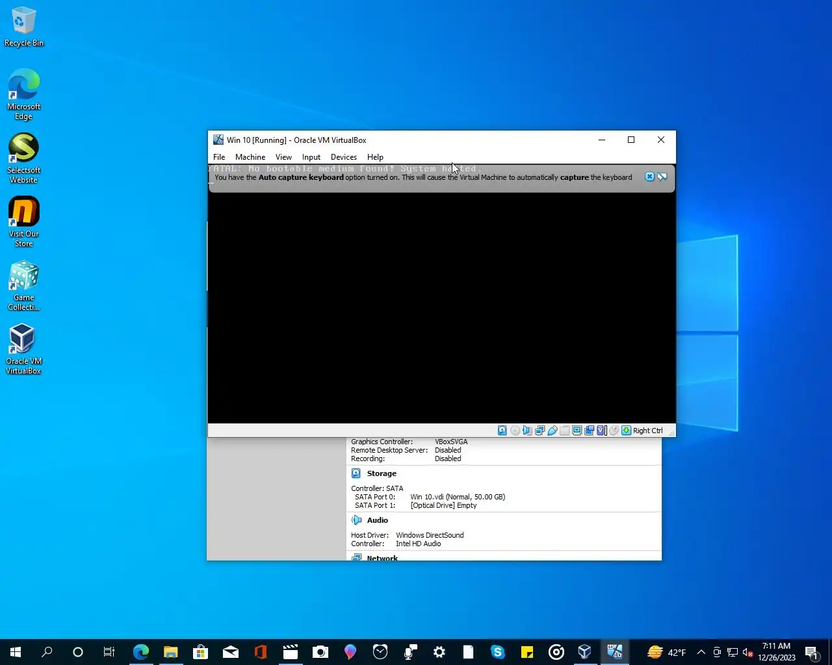Click the Storage section heading in Manager
Screen dimensions: 832x665
pos(382,473)
